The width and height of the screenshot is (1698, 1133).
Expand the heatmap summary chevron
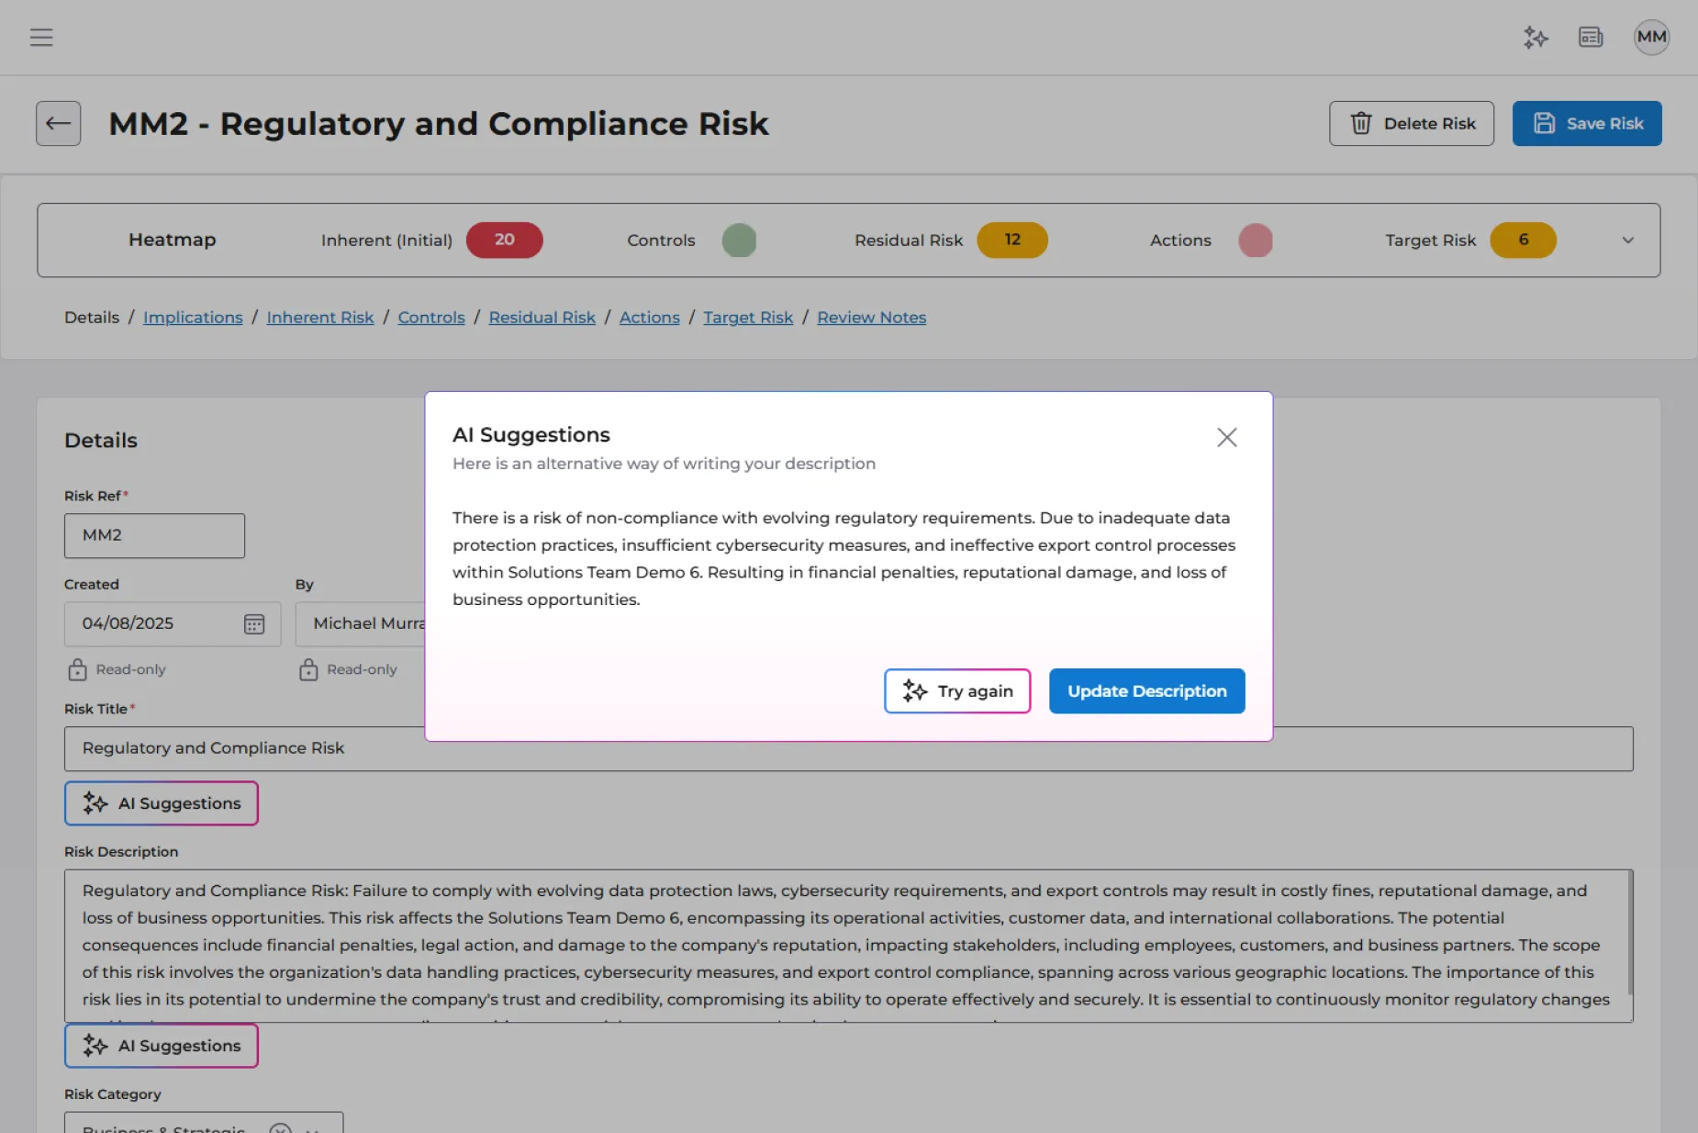[x=1627, y=241]
